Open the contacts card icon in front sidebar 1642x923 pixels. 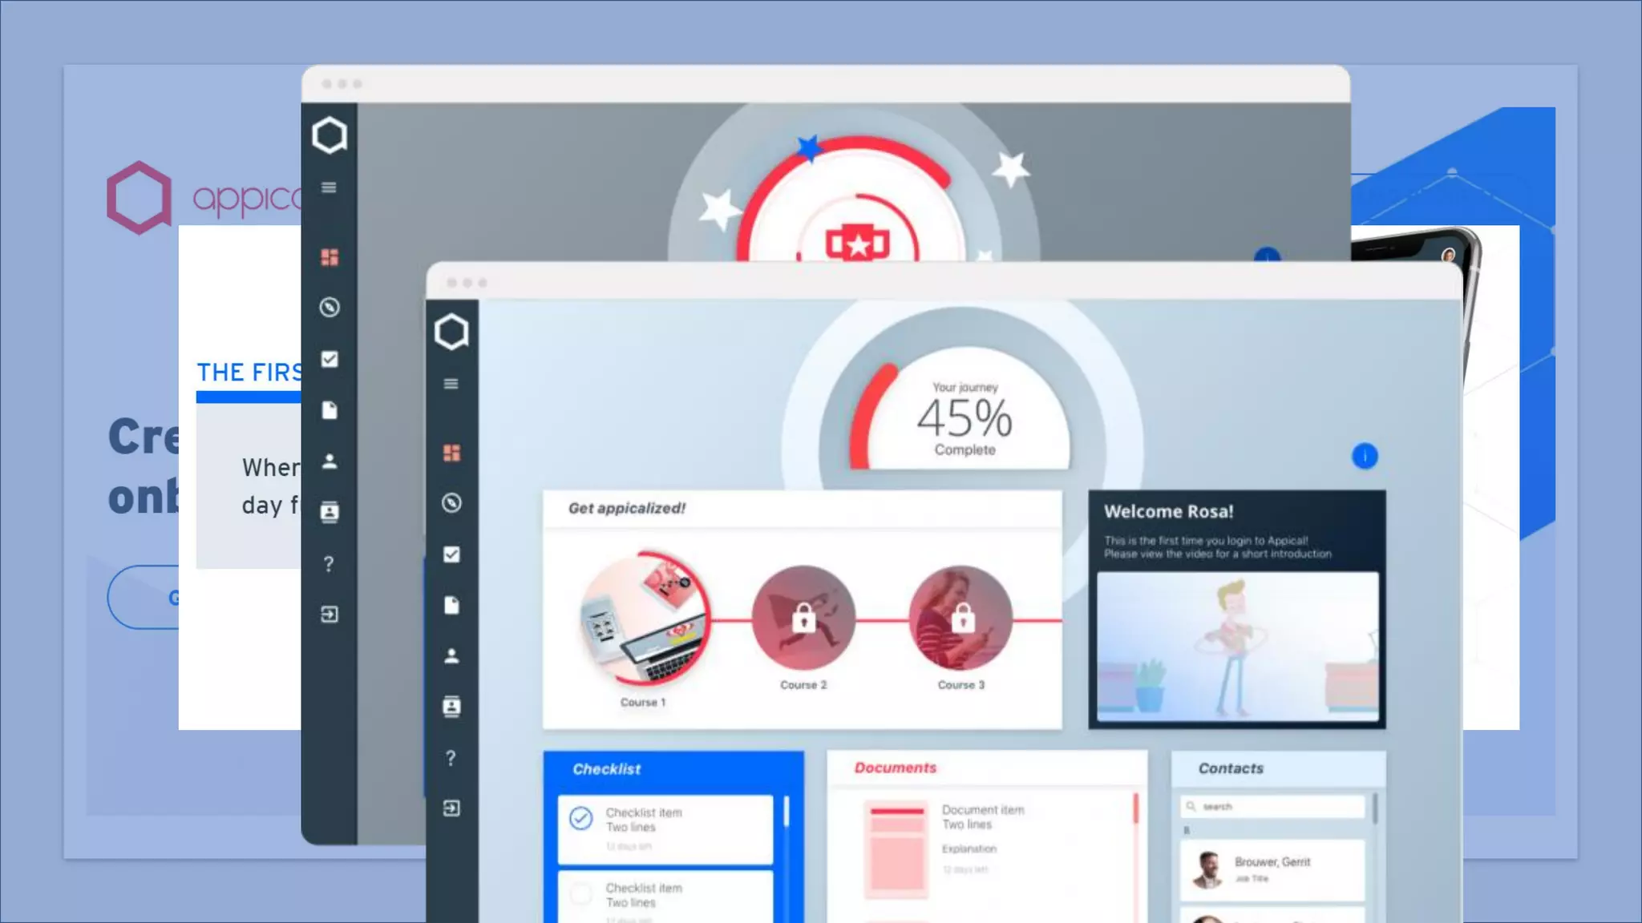click(x=451, y=707)
